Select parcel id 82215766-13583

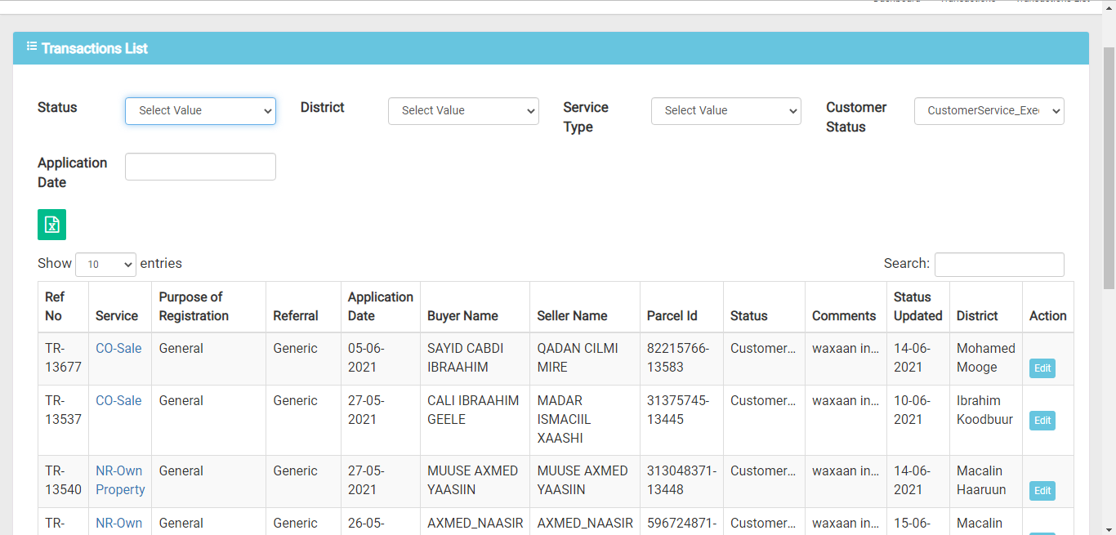(682, 358)
